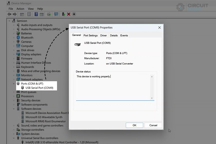Viewport: 216px width, 144px height.
Task: Click the Update driver green-arrow icon
Action: 63,14
